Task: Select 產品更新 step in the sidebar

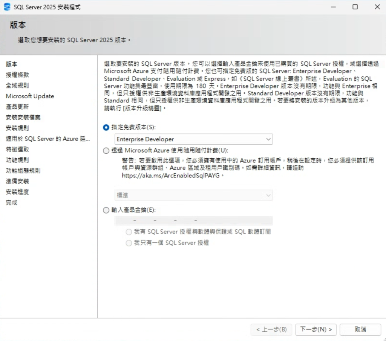Action: click(17, 107)
